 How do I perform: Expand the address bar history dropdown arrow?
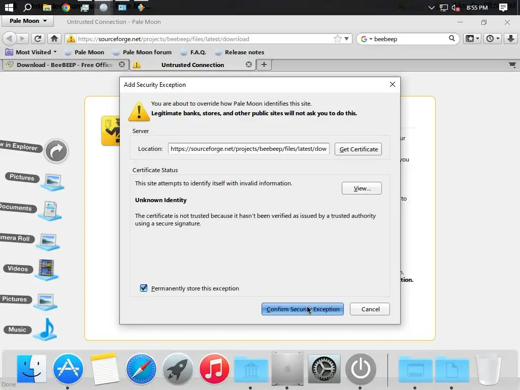[x=346, y=39]
